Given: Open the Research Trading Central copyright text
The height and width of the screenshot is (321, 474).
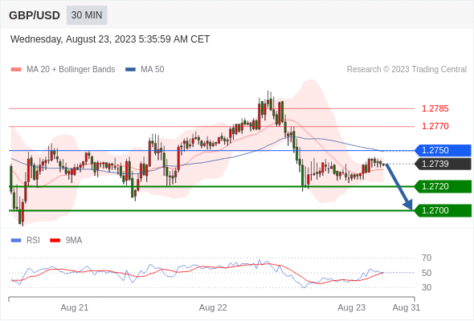Looking at the screenshot, I should pos(407,70).
